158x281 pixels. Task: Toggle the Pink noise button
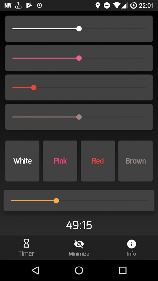60,161
